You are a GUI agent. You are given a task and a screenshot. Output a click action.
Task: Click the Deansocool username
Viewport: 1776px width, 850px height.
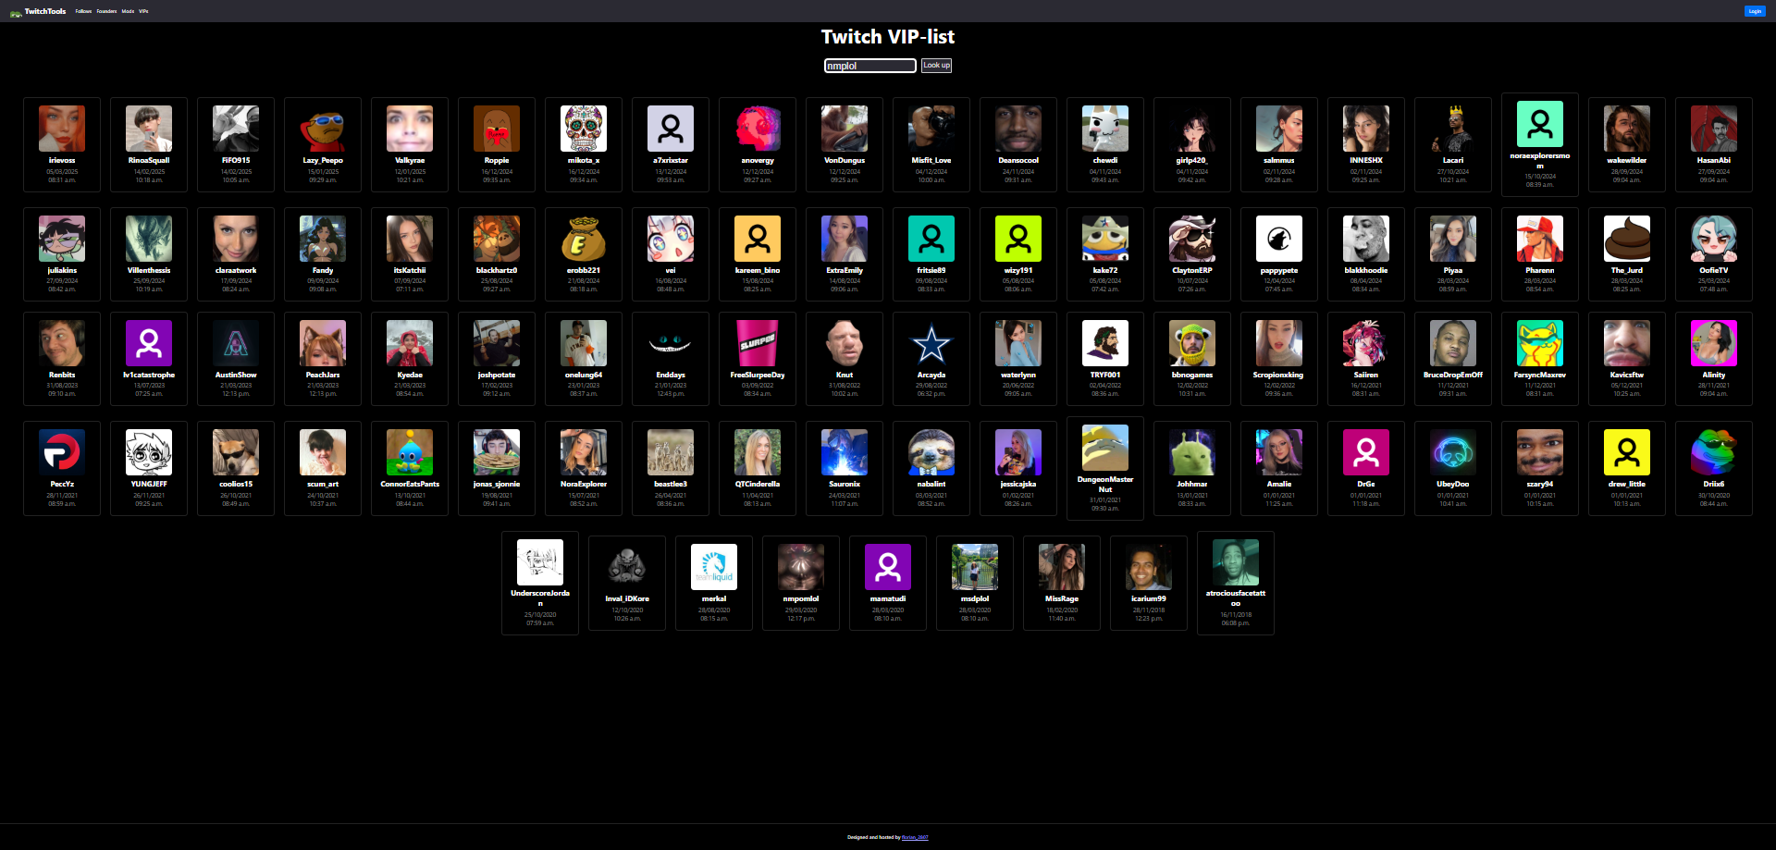1018,160
